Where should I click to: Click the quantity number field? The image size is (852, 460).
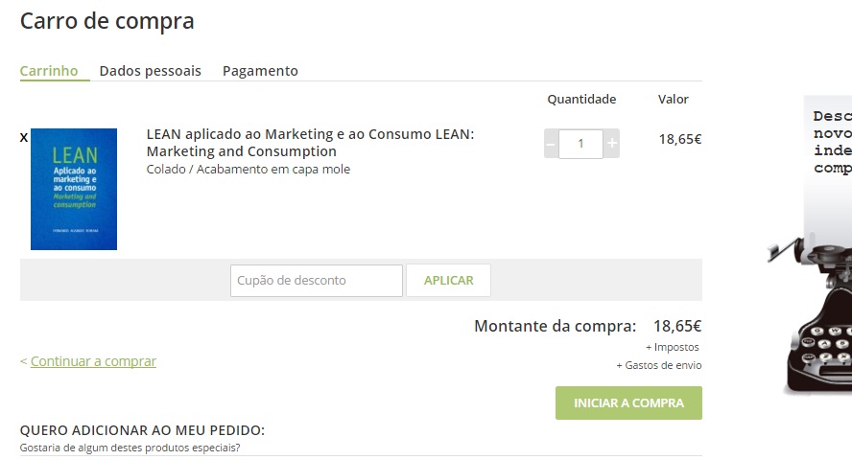(581, 144)
